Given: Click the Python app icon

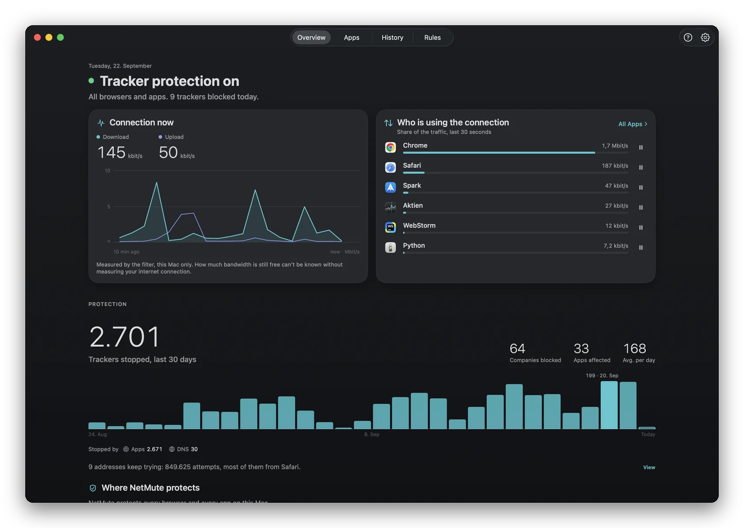Looking at the screenshot, I should [390, 247].
